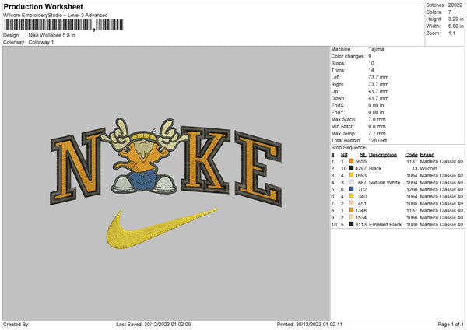
Task: Click the barcode under the worksheet title
Action: pyautogui.click(x=64, y=25)
